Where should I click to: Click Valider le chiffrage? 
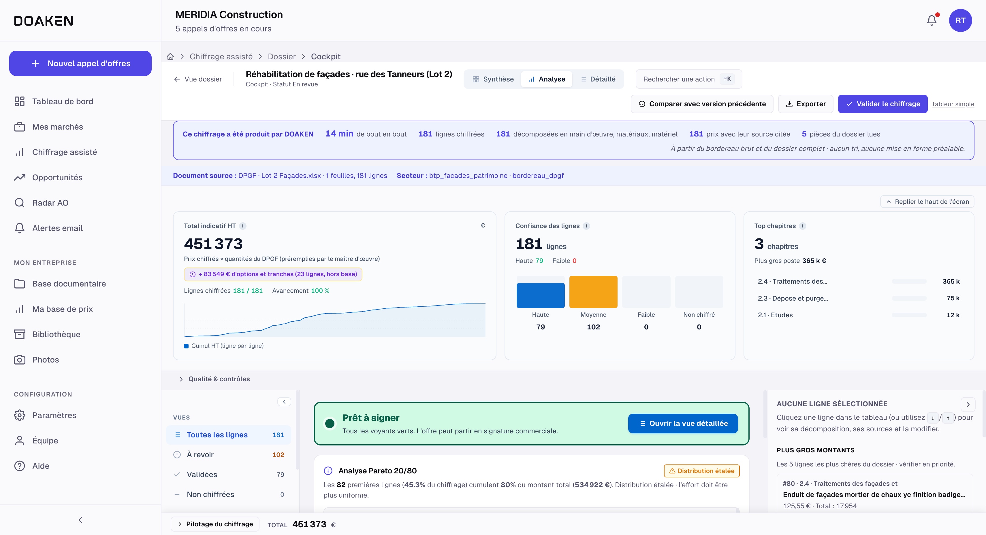point(883,104)
